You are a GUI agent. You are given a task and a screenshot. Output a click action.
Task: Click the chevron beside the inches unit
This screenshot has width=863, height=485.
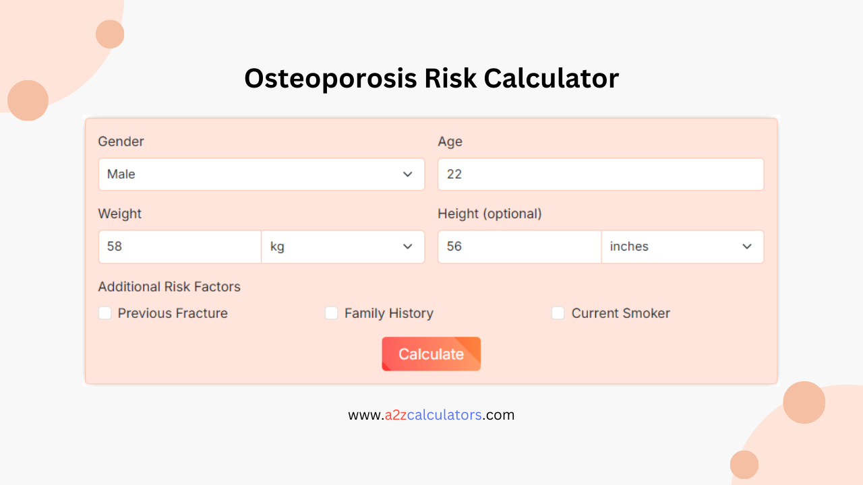tap(747, 247)
